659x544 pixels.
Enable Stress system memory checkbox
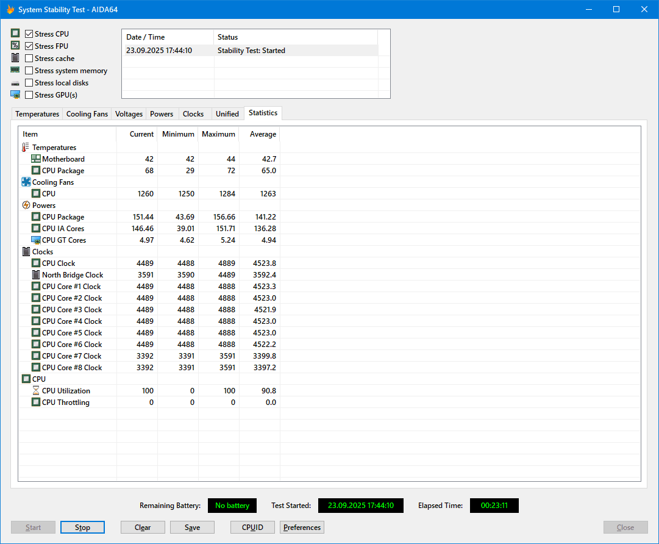(29, 71)
